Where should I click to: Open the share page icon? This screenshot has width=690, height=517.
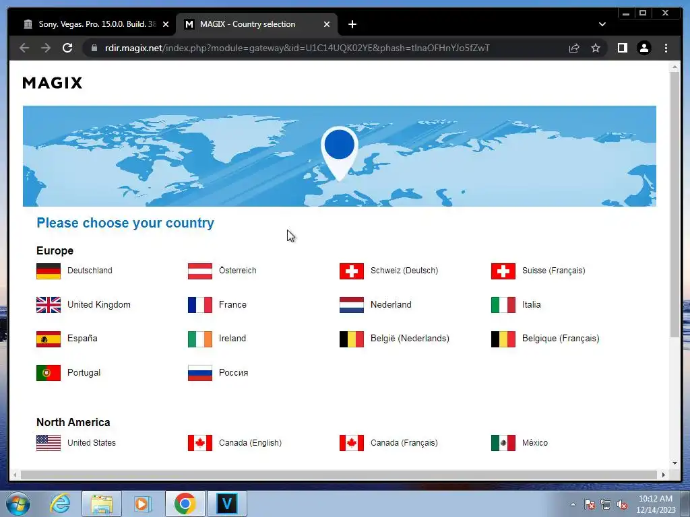coord(574,48)
